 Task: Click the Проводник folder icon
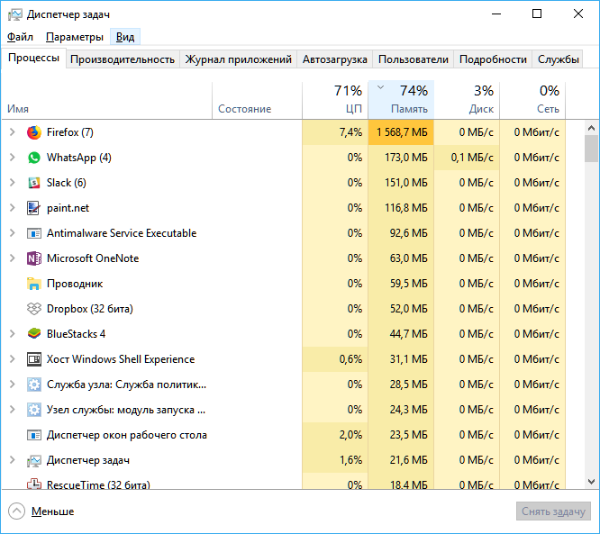click(x=34, y=284)
